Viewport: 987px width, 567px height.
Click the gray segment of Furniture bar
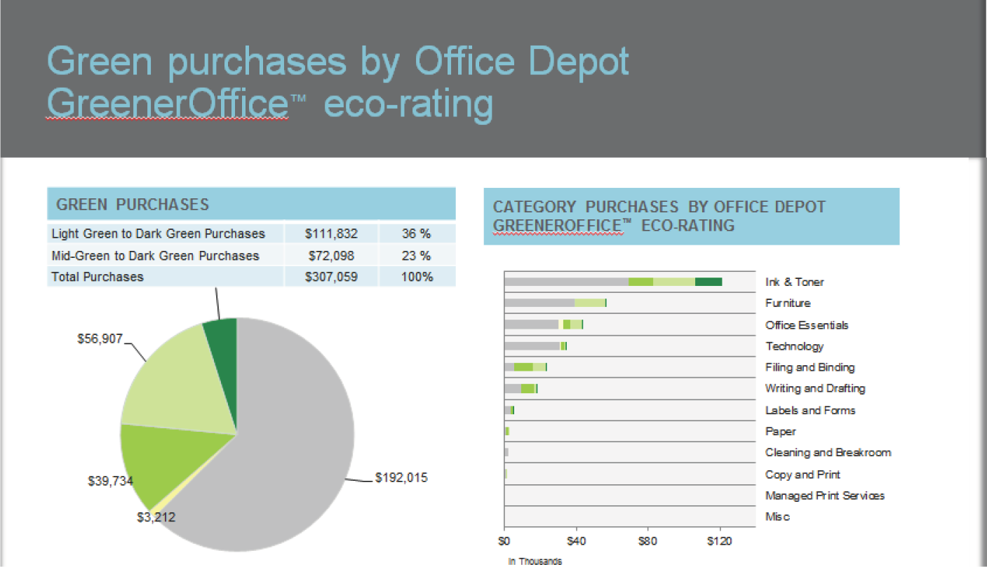click(539, 303)
